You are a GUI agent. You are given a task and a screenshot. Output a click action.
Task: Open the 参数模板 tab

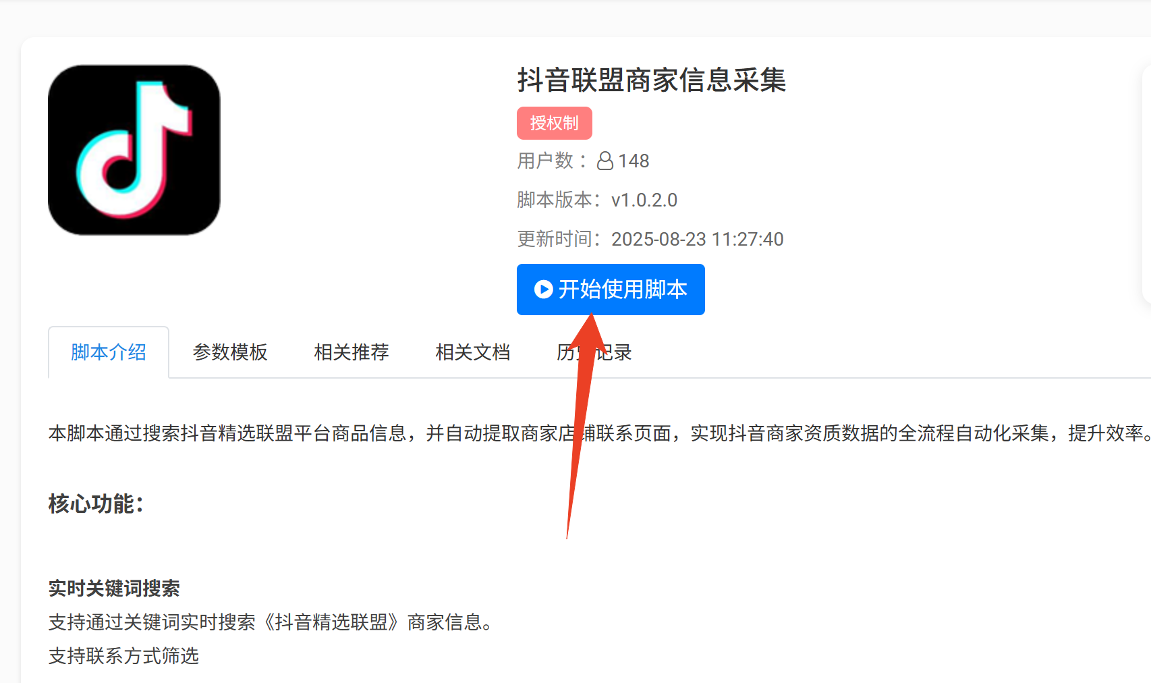point(230,352)
